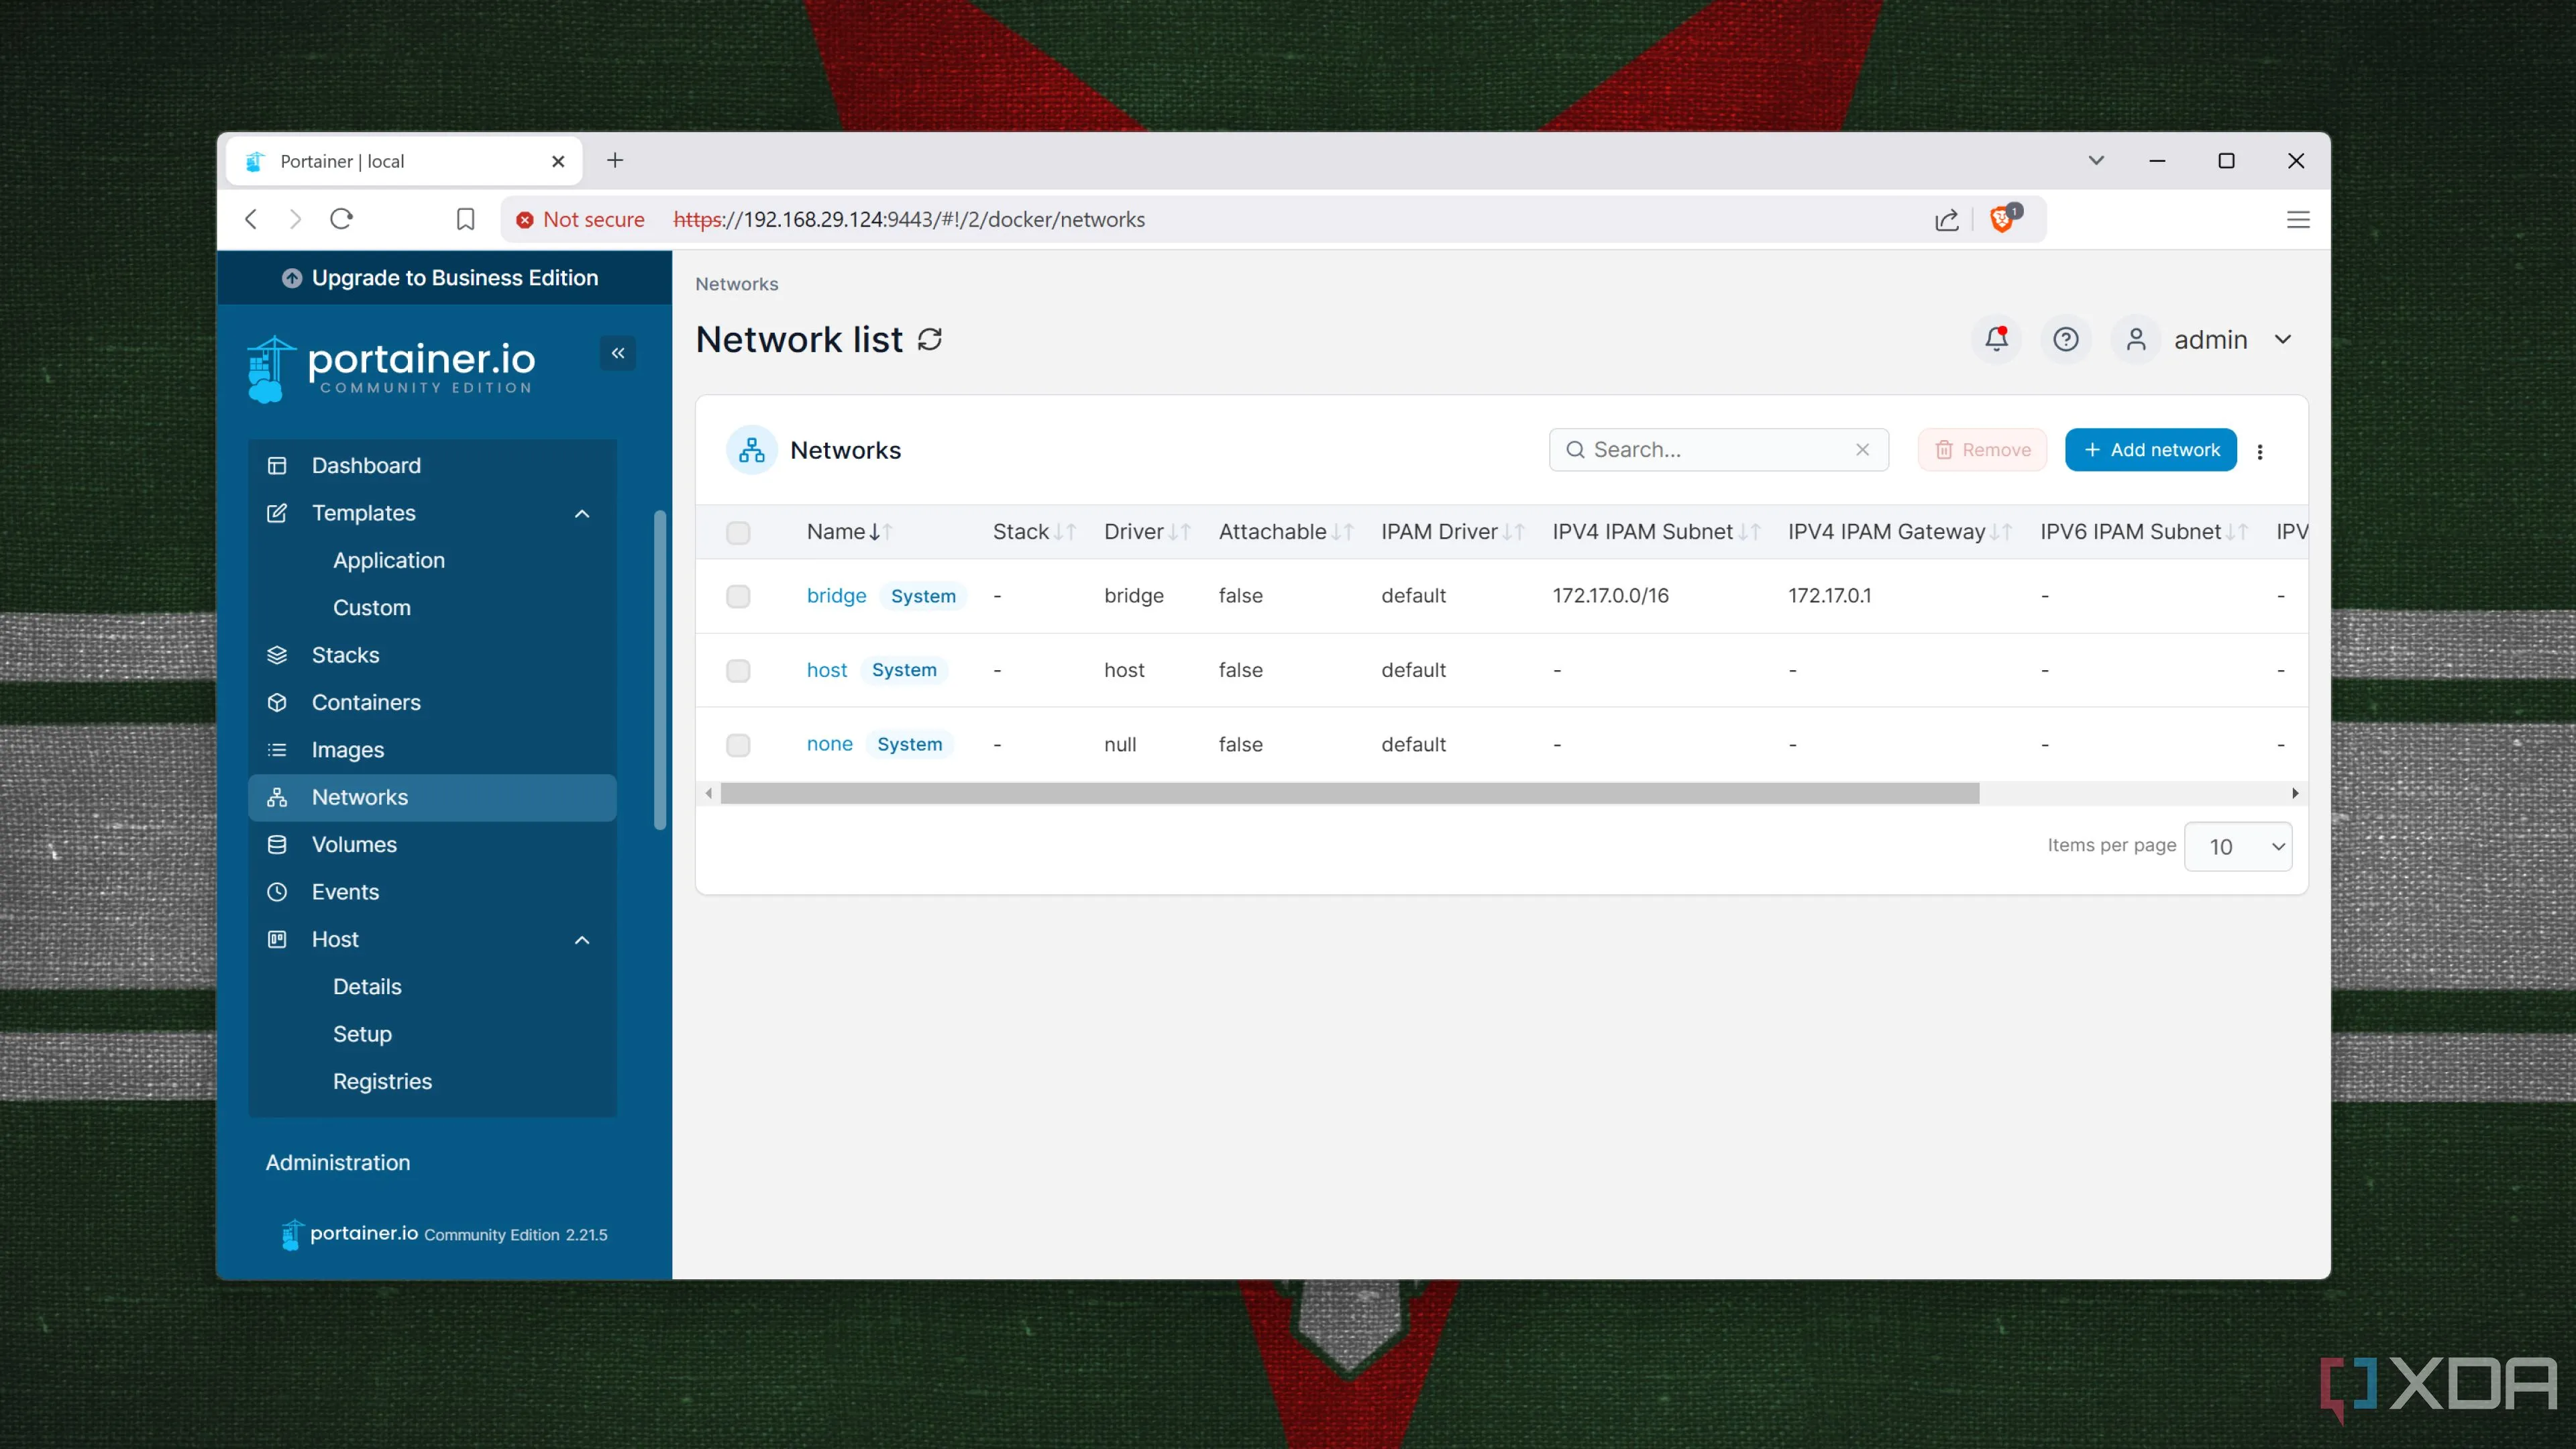
Task: Click the Portainer.io logo in the sidebar
Action: 391,368
